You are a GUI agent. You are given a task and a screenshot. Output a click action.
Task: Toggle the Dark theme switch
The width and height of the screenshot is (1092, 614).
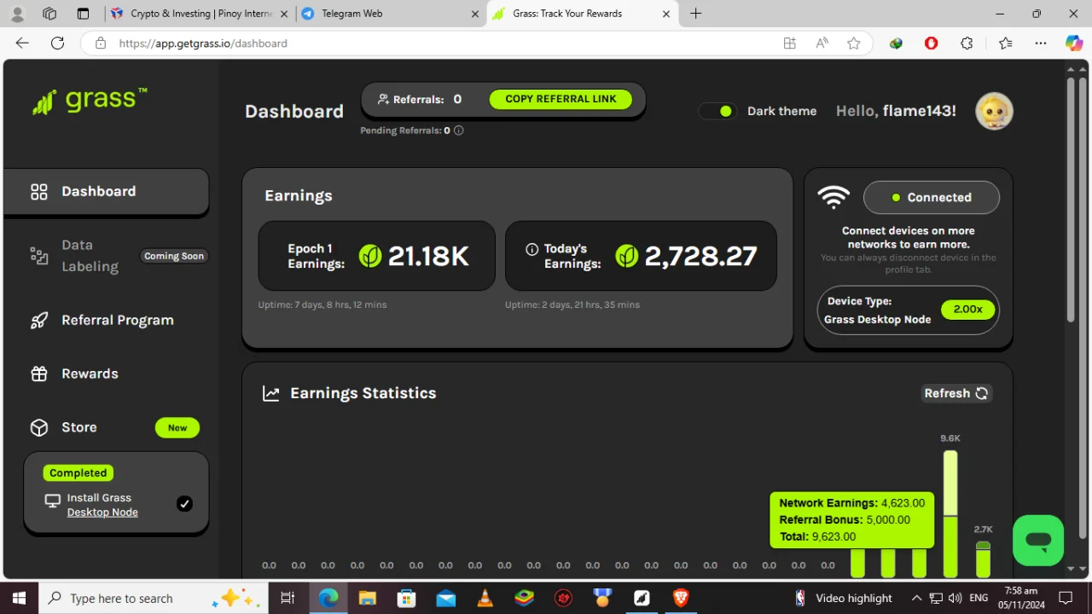(x=717, y=111)
